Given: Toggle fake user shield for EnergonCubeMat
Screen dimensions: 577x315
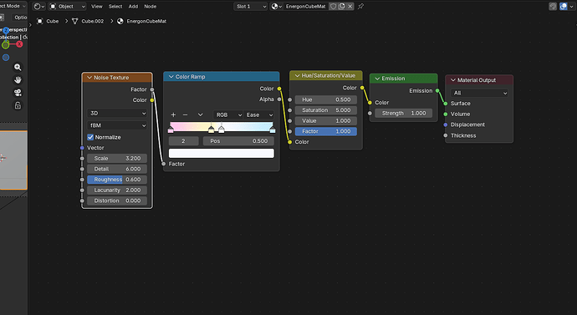Looking at the screenshot, I should click(x=333, y=6).
